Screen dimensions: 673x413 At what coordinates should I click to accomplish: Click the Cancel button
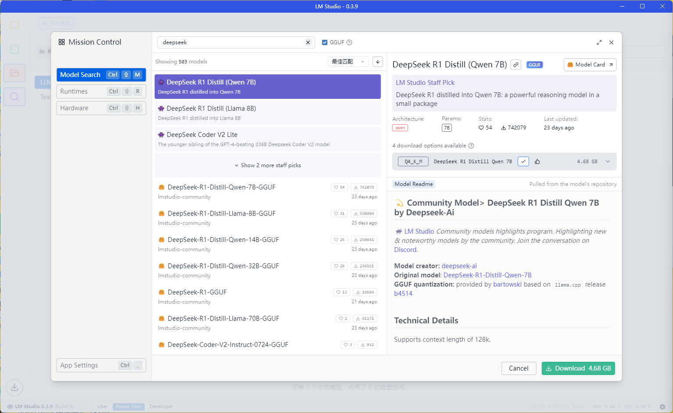point(519,368)
